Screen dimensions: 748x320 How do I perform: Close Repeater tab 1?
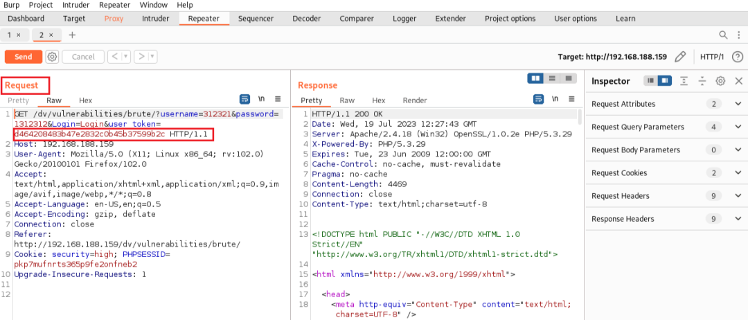(19, 35)
